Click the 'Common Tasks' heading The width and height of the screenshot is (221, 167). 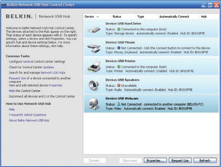(x=18, y=56)
